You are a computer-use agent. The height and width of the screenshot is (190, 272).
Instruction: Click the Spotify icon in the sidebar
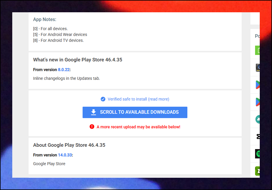[257, 154]
